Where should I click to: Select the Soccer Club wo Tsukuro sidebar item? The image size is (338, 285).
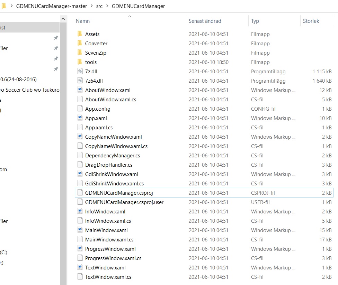pos(30,90)
